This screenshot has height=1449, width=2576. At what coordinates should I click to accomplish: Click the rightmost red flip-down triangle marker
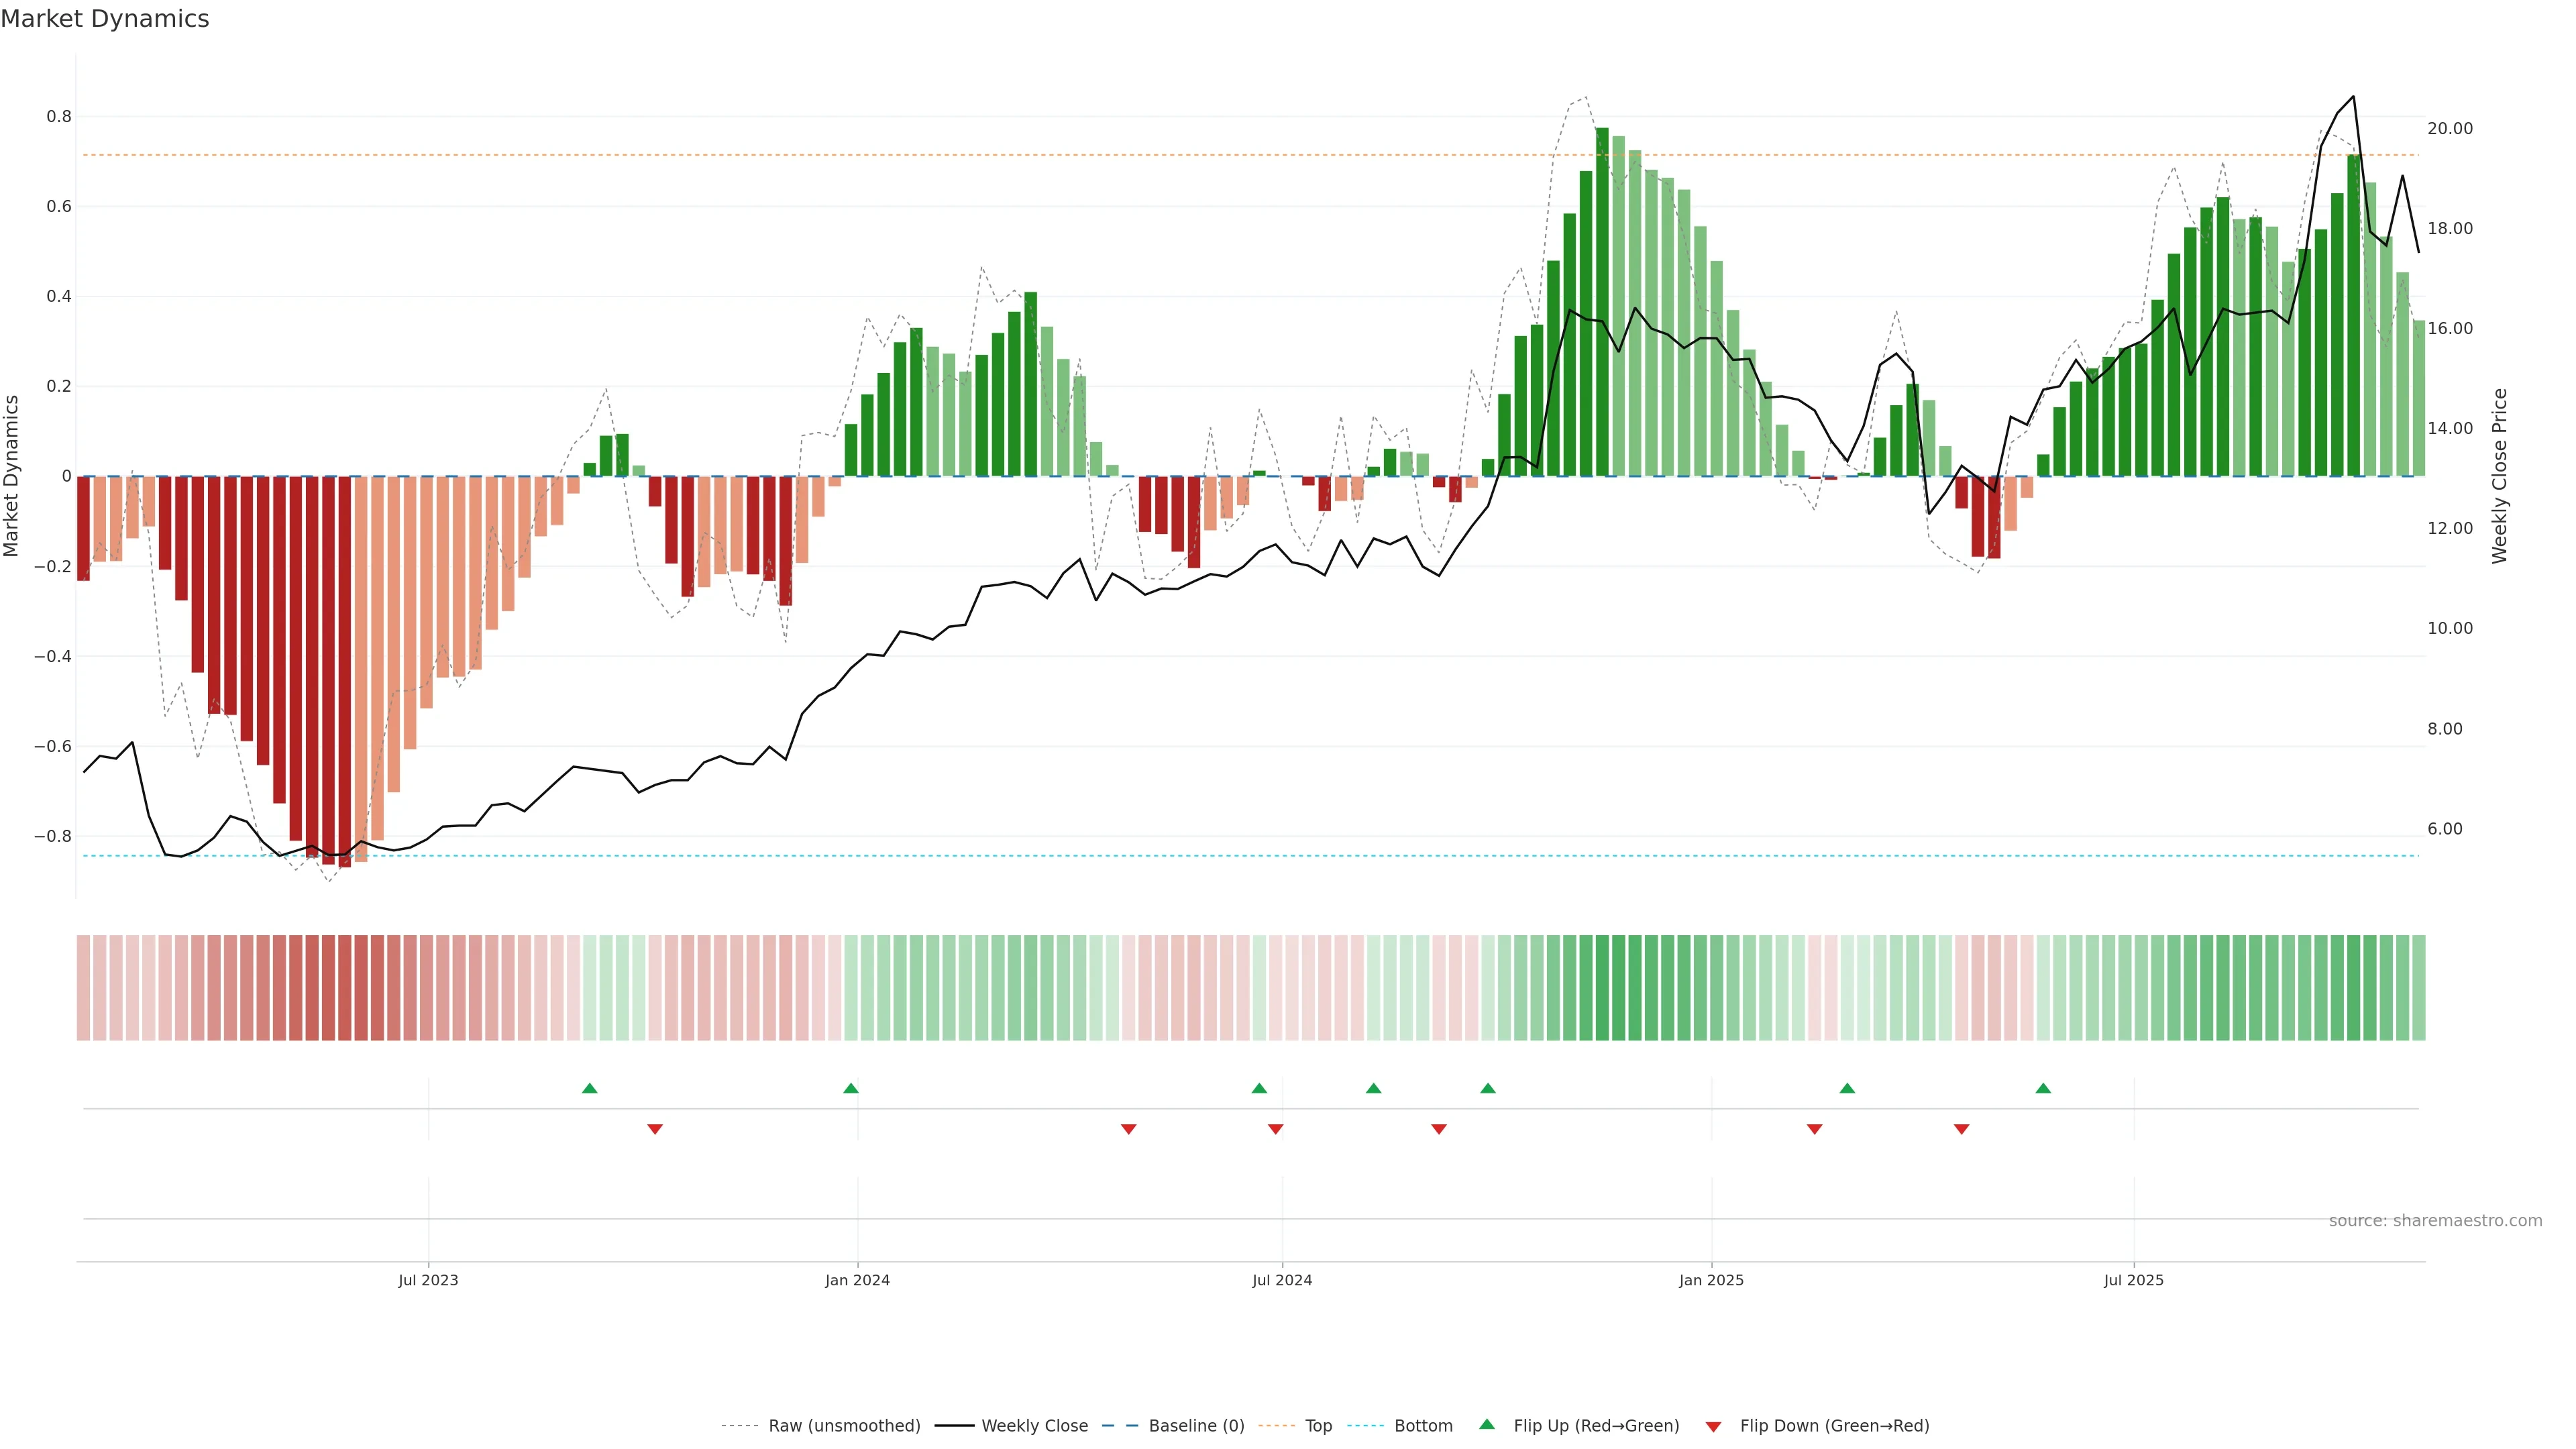click(1961, 1129)
